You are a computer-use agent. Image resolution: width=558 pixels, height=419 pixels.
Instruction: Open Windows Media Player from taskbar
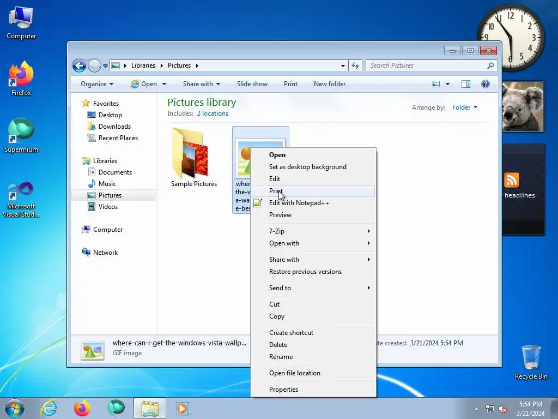click(183, 408)
